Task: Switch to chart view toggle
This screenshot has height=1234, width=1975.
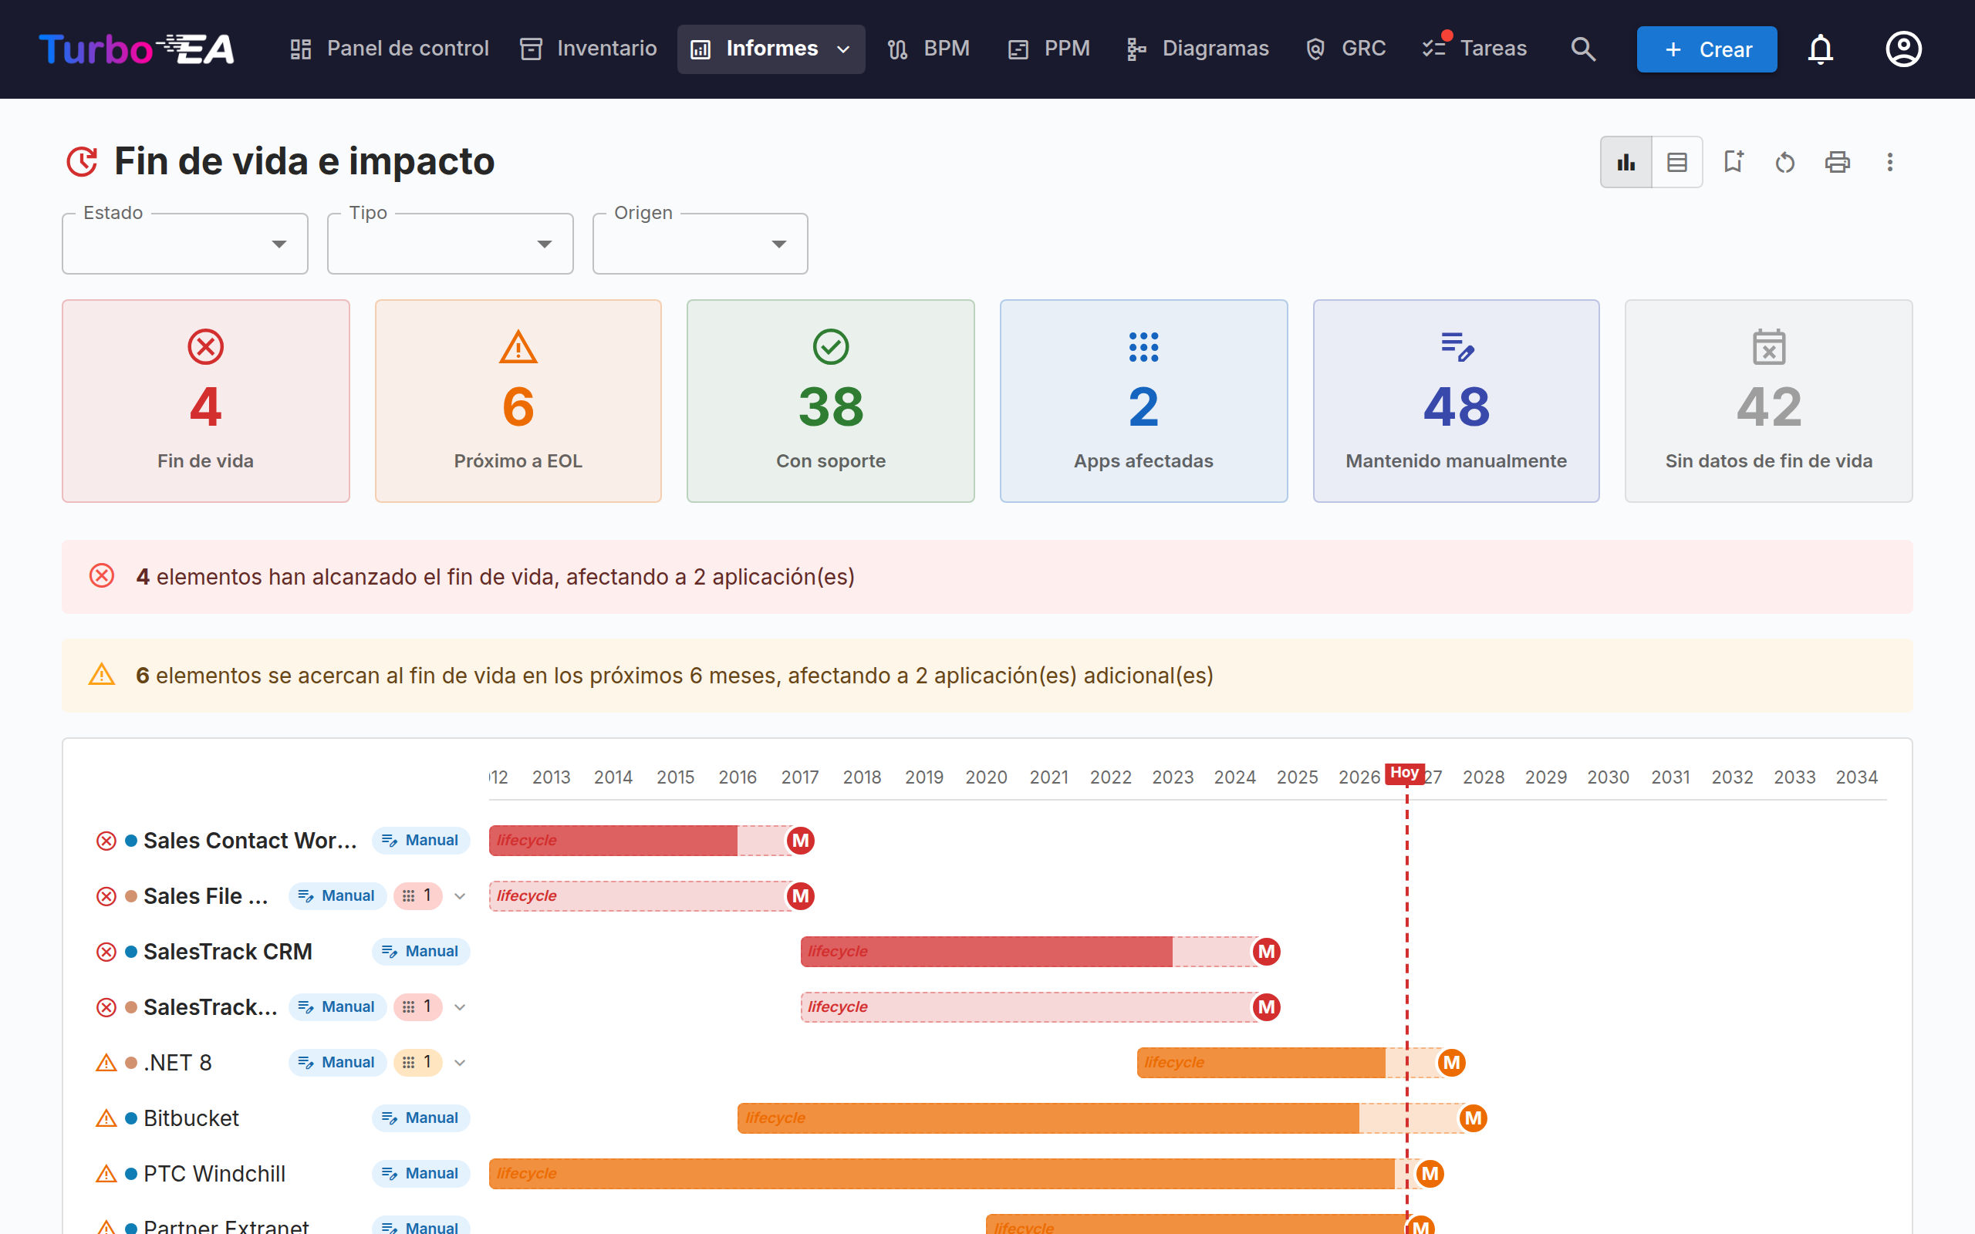Action: (1626, 162)
